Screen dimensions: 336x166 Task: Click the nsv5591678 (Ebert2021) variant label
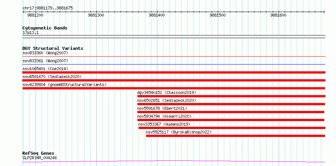click(162, 108)
